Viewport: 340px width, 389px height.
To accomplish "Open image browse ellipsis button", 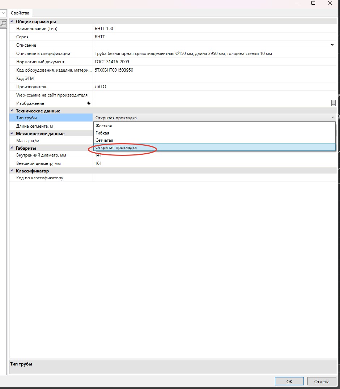I will (x=333, y=103).
